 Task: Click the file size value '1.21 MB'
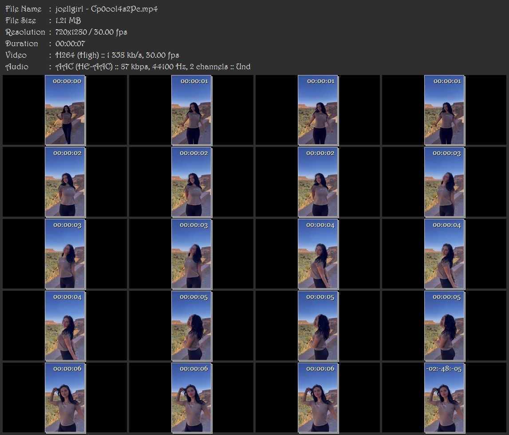(x=68, y=20)
